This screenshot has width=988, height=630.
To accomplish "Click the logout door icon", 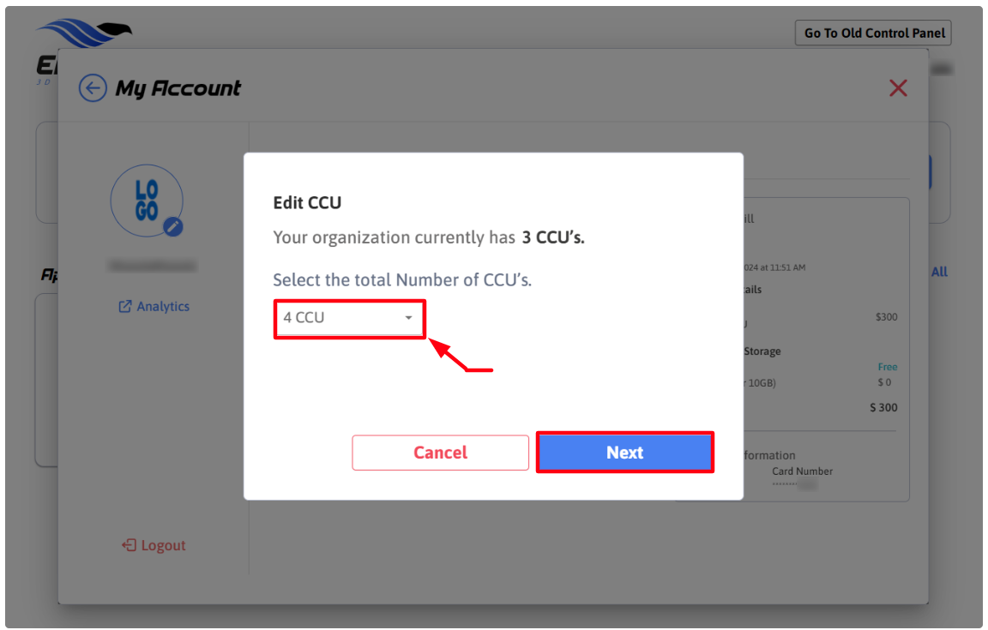I will (x=129, y=545).
